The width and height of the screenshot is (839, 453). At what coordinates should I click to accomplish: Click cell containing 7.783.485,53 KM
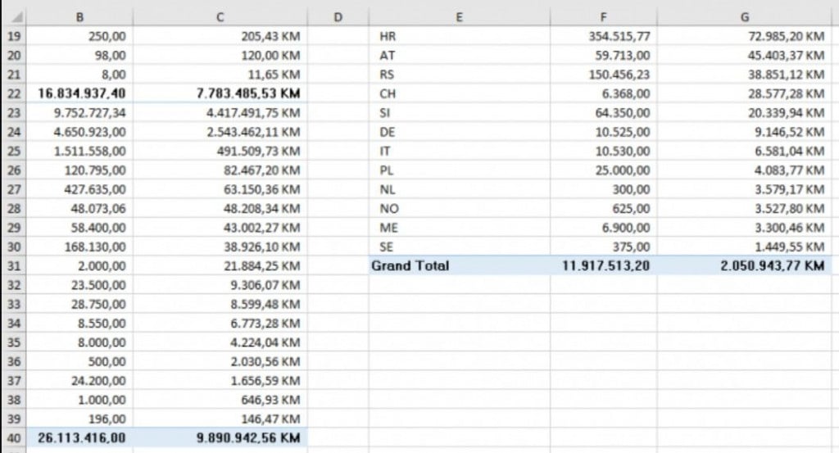(x=220, y=93)
